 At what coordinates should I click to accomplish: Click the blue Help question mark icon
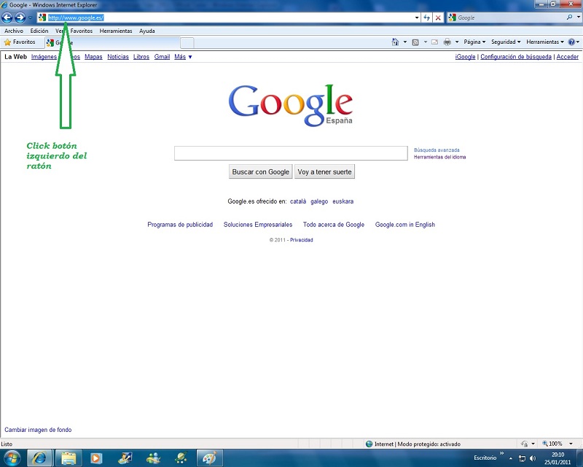pos(571,42)
